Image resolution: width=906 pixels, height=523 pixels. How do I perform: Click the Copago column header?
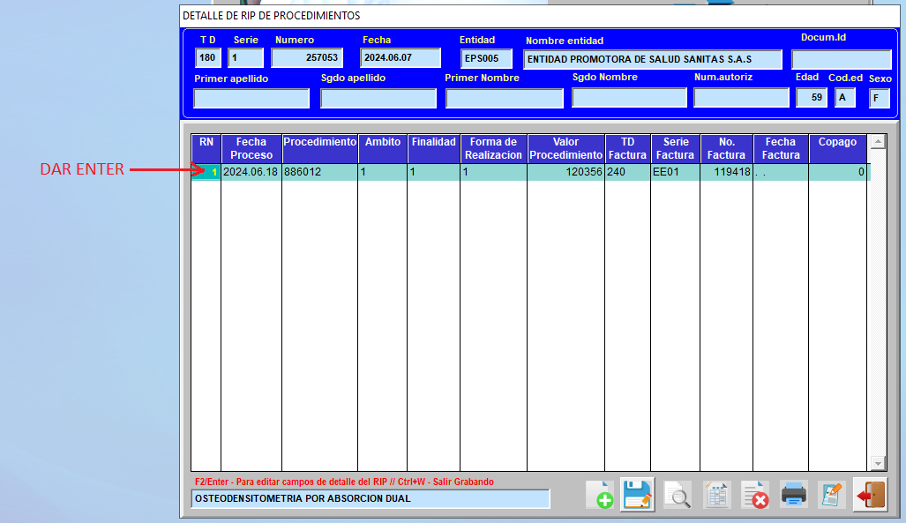pyautogui.click(x=837, y=148)
